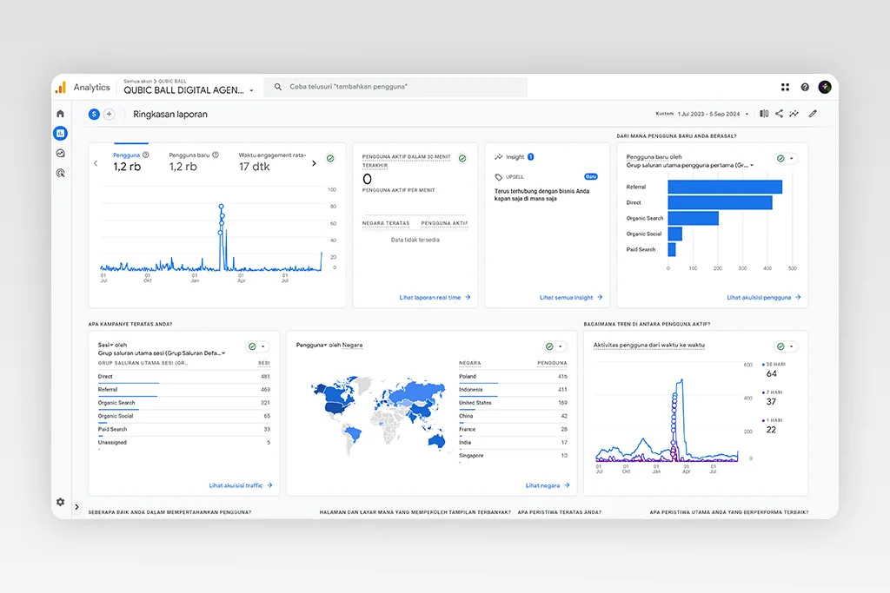The image size is (890, 593).
Task: Open Lihat laporan real time link
Action: pos(435,297)
